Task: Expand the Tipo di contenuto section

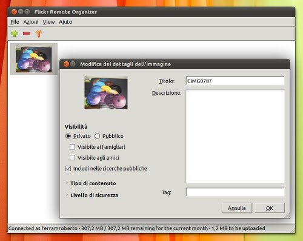Action: coord(67,183)
